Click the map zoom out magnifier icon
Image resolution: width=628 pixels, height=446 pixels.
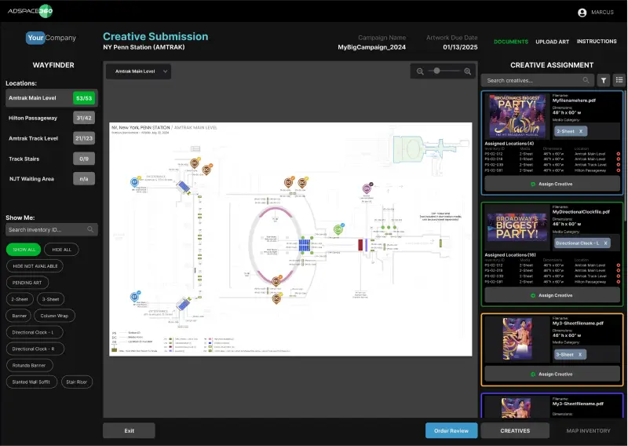point(420,71)
